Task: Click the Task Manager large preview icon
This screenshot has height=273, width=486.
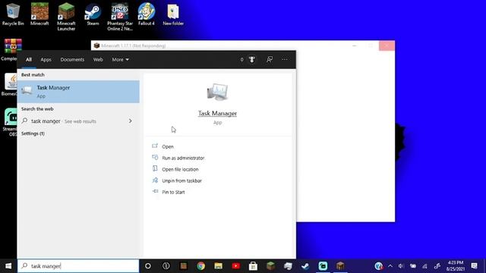Action: click(217, 92)
